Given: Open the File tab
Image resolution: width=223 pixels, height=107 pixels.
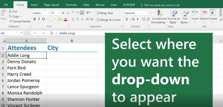Looking at the screenshot, I should pyautogui.click(x=6, y=5).
